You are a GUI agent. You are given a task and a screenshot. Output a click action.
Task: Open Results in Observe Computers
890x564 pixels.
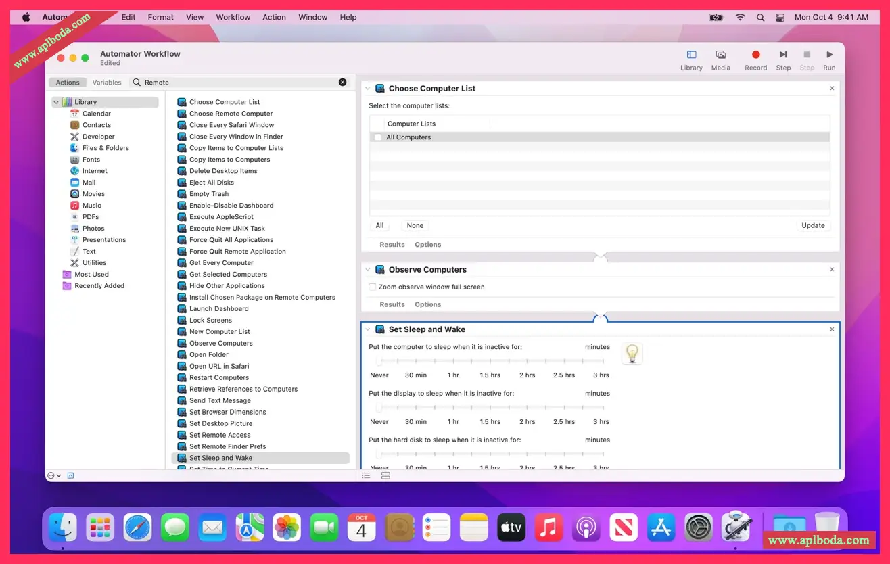point(392,305)
